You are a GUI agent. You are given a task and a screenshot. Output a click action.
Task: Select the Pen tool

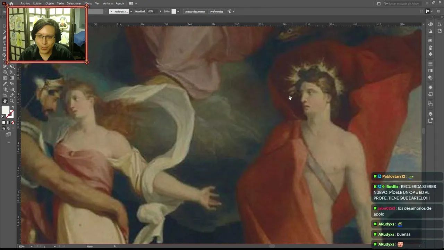(5, 37)
